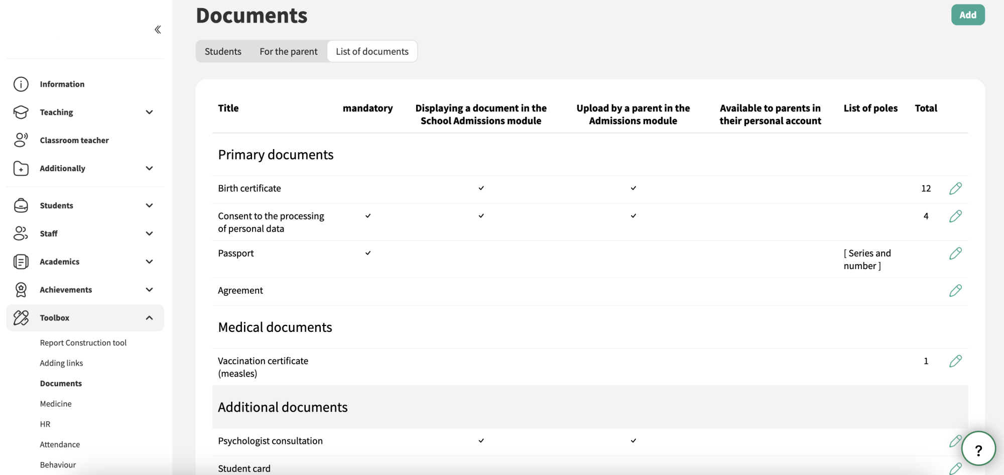Viewport: 1004px width, 475px height.
Task: Open Attendance in Toolbox submenu
Action: coord(60,444)
